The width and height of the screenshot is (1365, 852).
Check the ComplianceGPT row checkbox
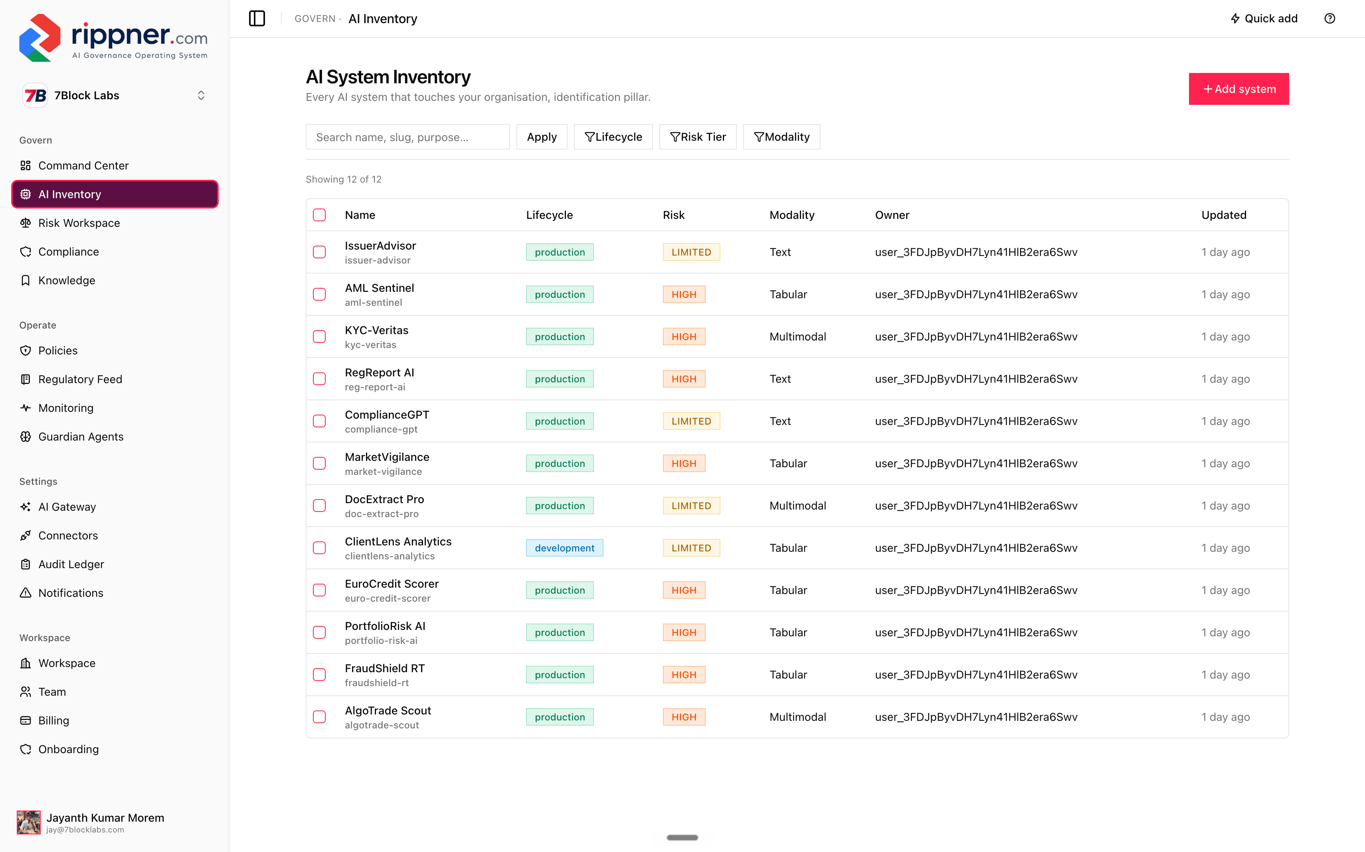pos(319,421)
